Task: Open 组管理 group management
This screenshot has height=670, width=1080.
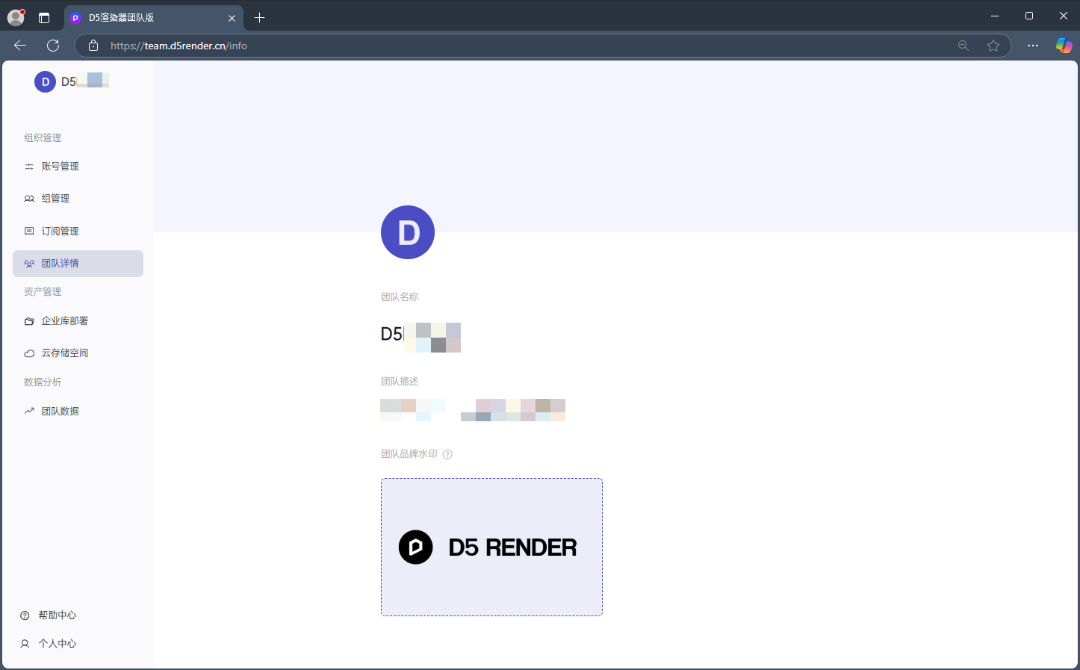Action: coord(78,199)
